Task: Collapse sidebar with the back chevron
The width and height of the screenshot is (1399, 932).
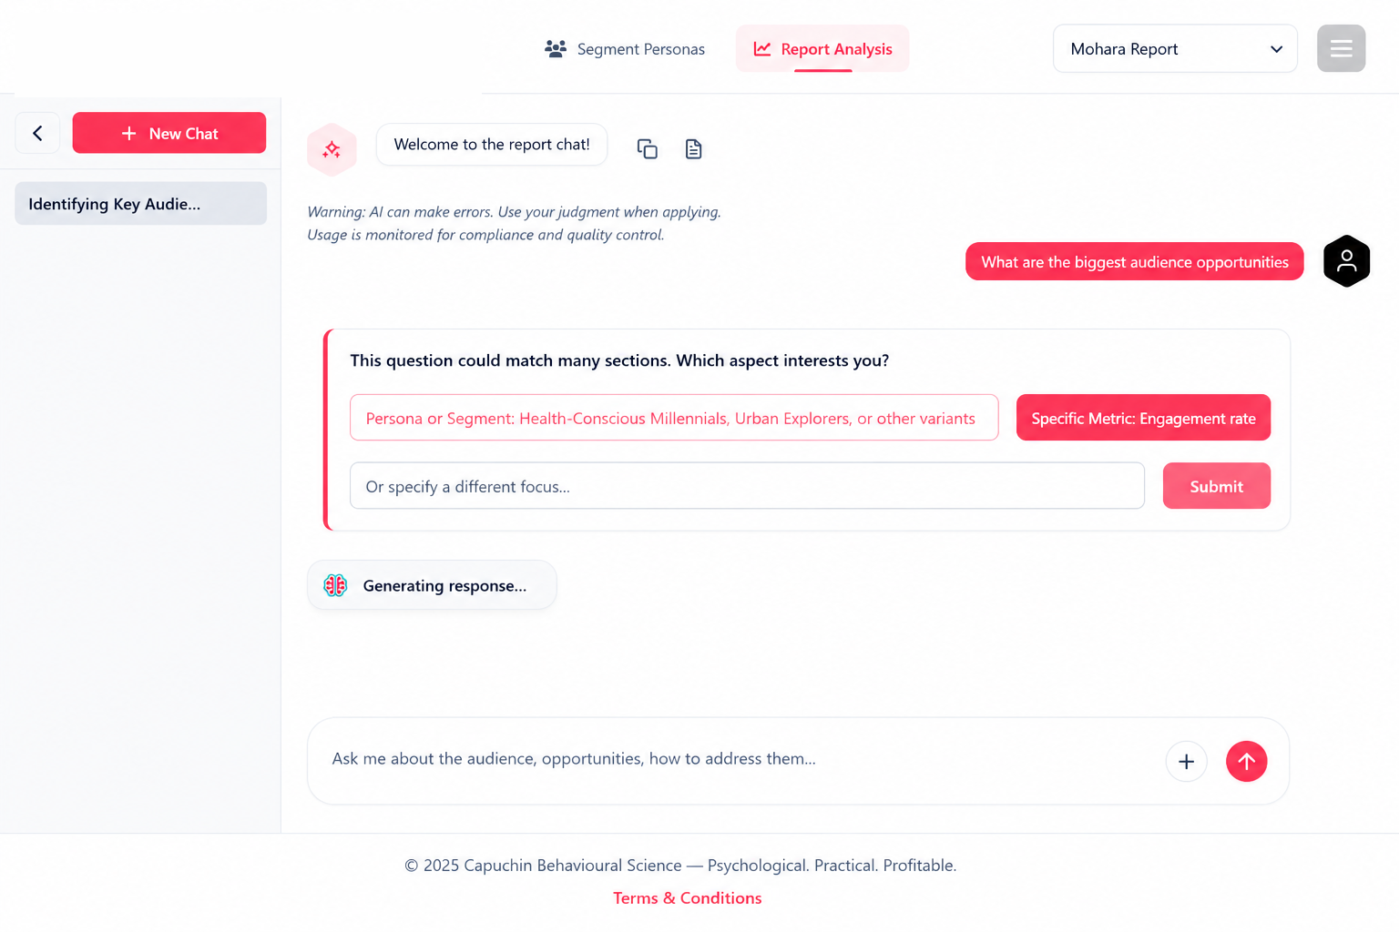Action: pyautogui.click(x=37, y=133)
